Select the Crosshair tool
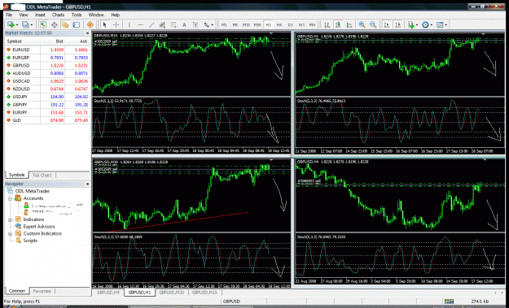 pos(116,24)
